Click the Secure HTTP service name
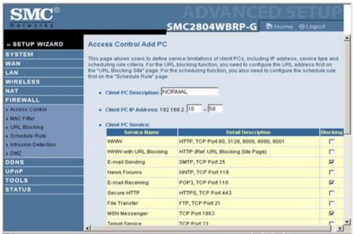 (x=123, y=193)
